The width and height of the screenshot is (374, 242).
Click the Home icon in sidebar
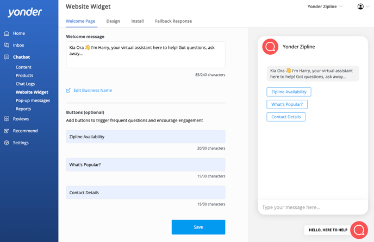coord(7,33)
